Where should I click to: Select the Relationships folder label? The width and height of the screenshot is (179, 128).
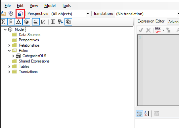tap(29, 45)
